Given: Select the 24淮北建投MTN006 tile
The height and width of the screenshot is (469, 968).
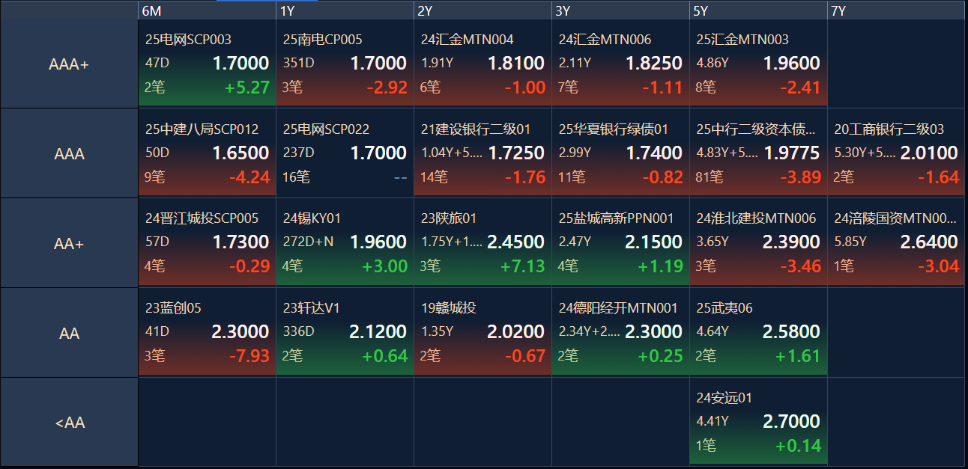Looking at the screenshot, I should (758, 242).
